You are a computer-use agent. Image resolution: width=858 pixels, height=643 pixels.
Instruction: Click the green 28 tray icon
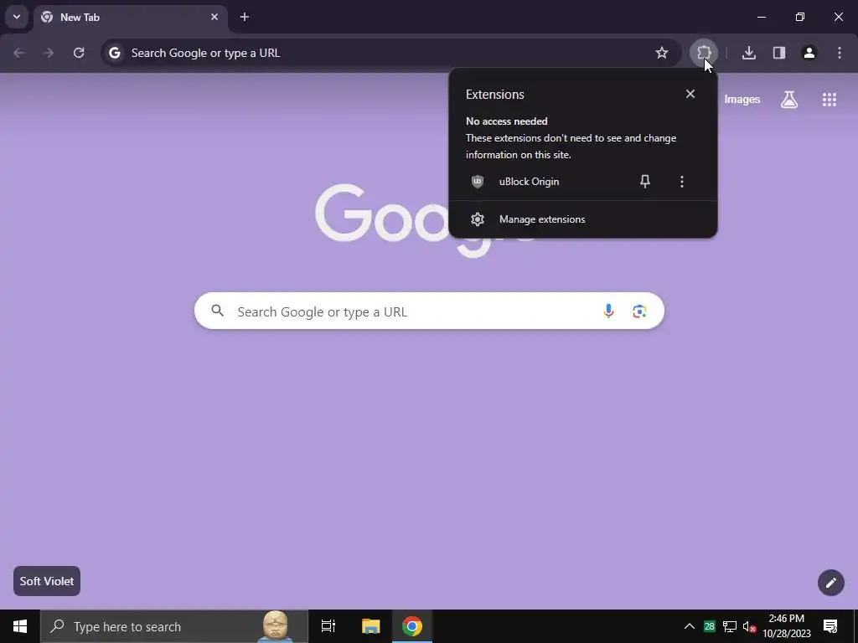point(709,626)
